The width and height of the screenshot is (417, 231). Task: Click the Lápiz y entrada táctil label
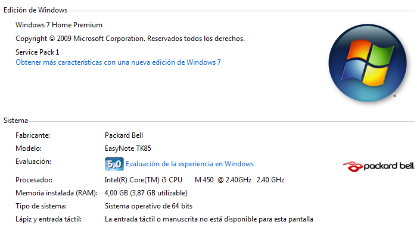(48, 219)
